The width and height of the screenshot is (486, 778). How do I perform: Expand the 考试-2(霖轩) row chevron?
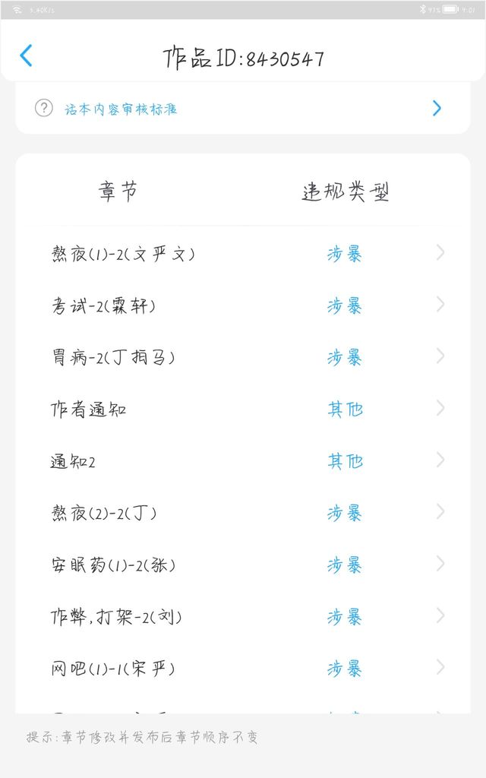(440, 305)
